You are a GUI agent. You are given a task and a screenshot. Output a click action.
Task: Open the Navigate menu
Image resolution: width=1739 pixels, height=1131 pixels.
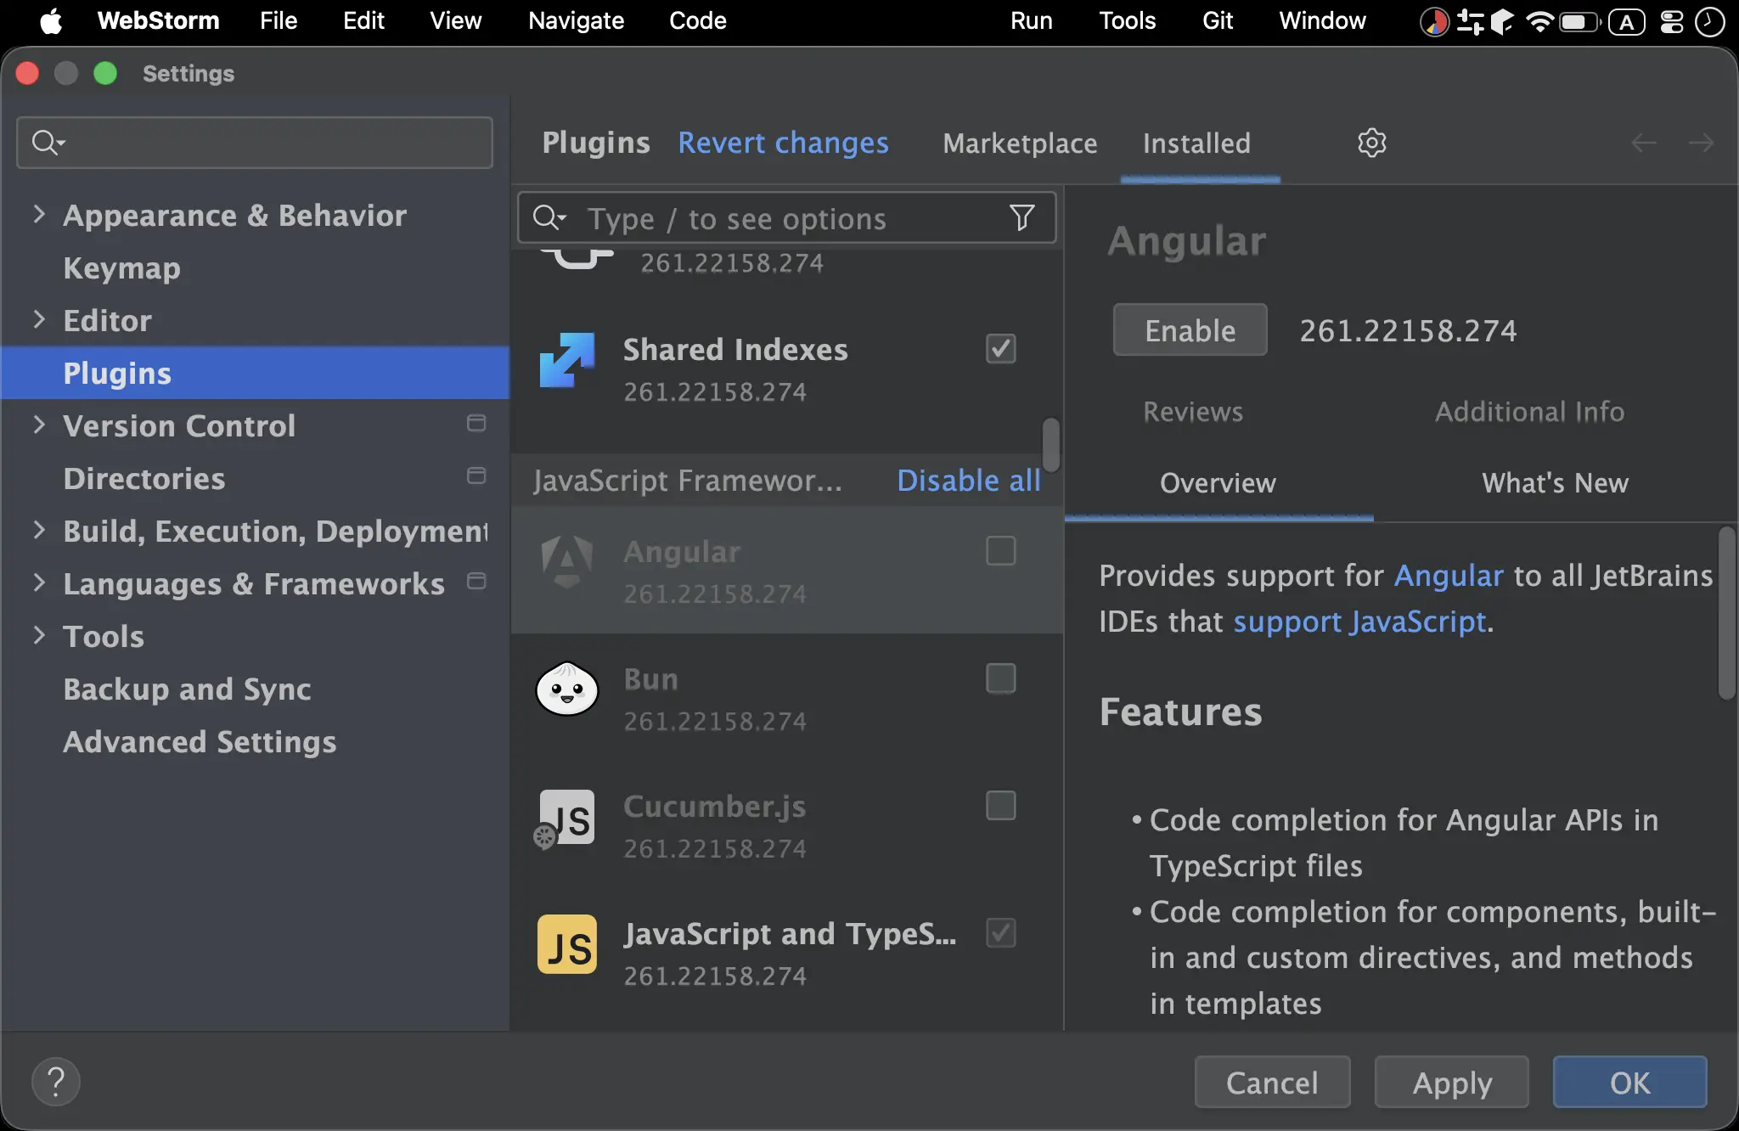click(576, 21)
